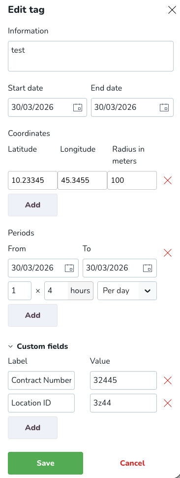Focus the Information text area
This screenshot has height=478, width=180.
click(x=90, y=56)
